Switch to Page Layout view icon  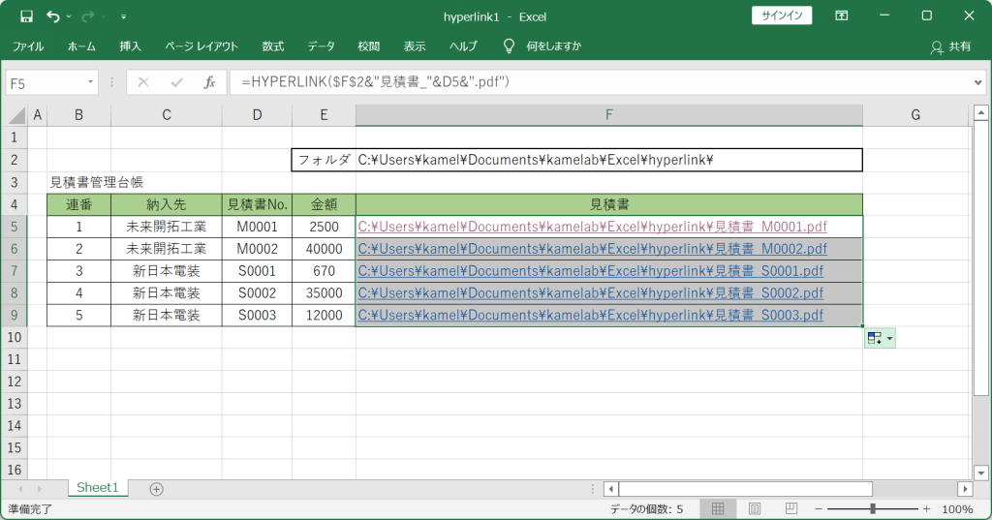coord(754,508)
